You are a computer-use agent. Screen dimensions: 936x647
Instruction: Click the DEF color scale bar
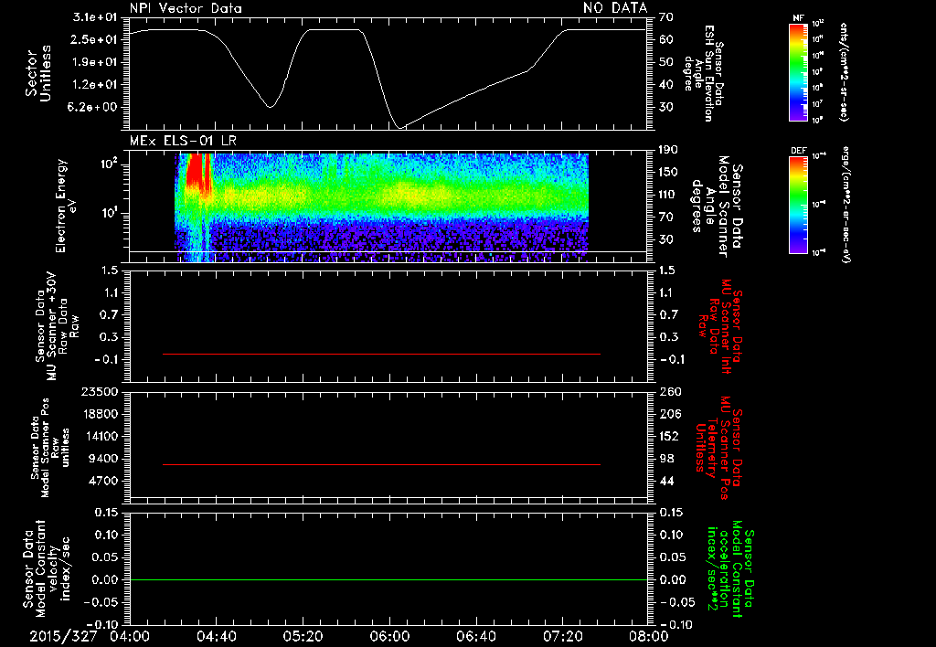click(x=798, y=205)
